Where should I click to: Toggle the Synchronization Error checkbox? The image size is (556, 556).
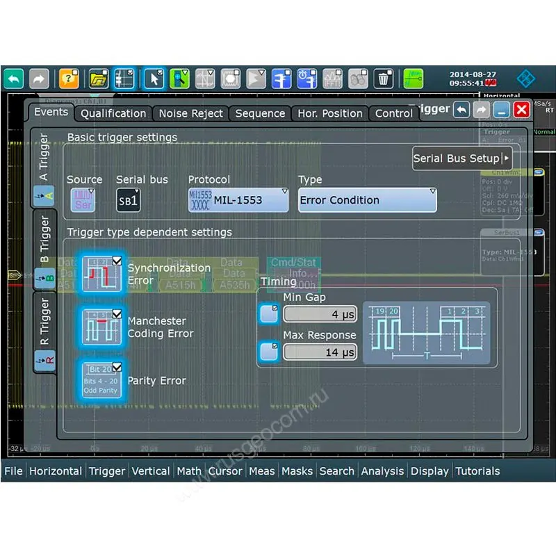click(x=101, y=273)
